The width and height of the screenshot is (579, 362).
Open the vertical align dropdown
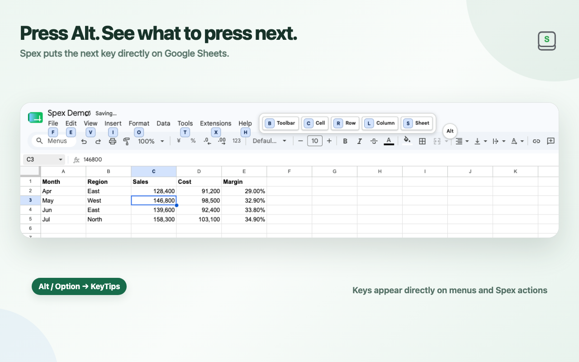pos(480,141)
